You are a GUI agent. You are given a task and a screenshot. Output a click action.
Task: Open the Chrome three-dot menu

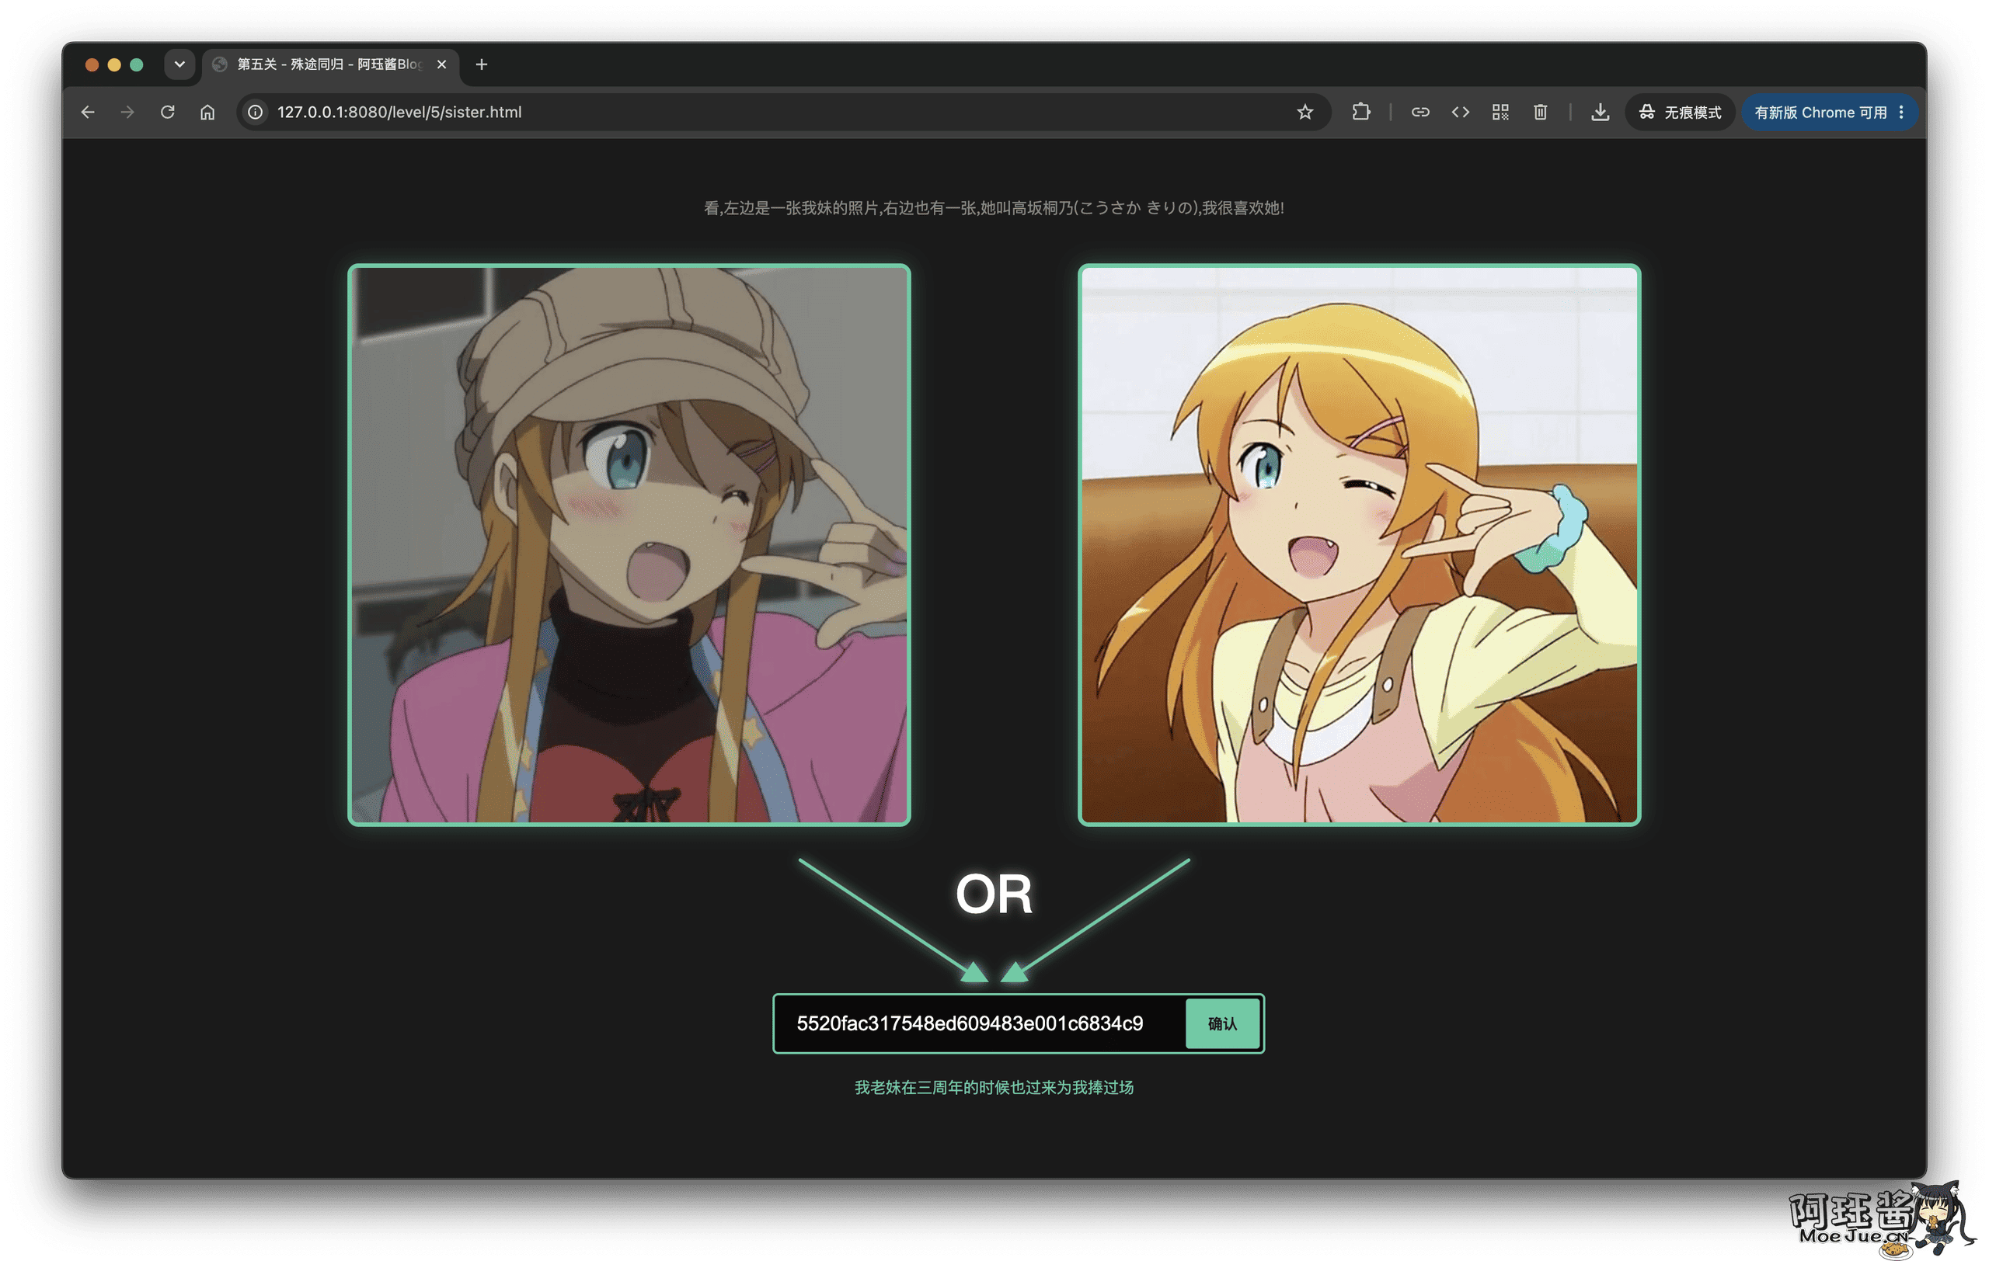coord(1901,113)
